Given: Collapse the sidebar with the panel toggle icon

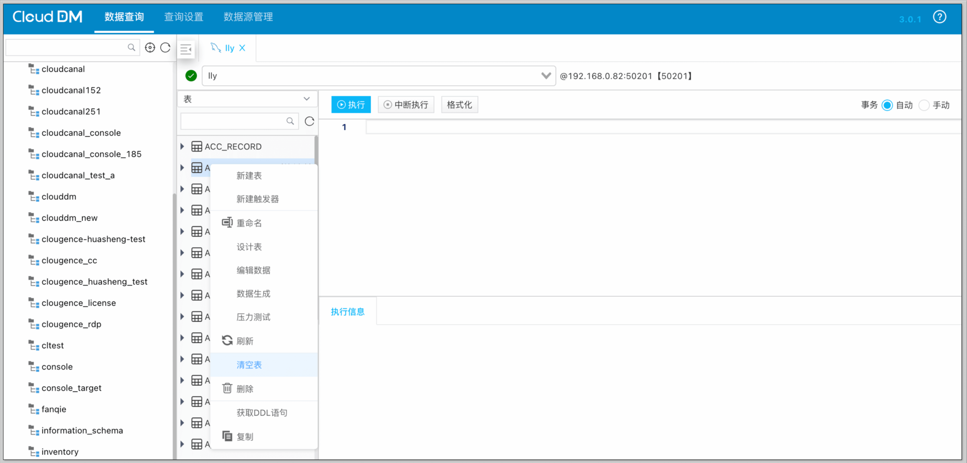Looking at the screenshot, I should (186, 49).
